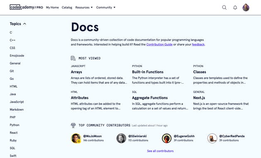Viewport: 261px width, 158px height.
Task: Select the Markdown topic
Action: click(17, 109)
